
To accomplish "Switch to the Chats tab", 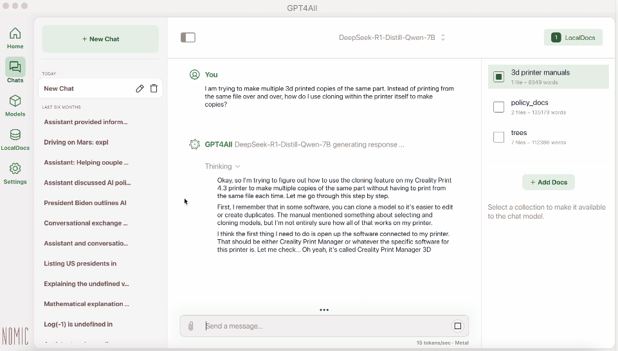I will click(15, 71).
